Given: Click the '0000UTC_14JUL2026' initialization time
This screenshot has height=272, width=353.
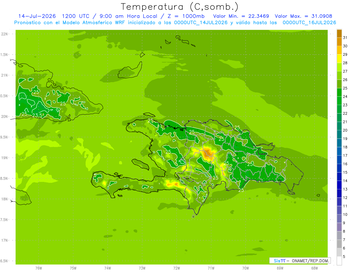Looking at the screenshot, I should click(201, 23).
